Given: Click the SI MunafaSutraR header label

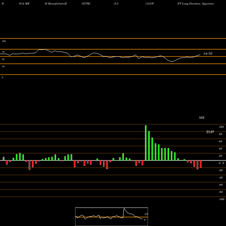Looking at the screenshot, I should [56, 4].
